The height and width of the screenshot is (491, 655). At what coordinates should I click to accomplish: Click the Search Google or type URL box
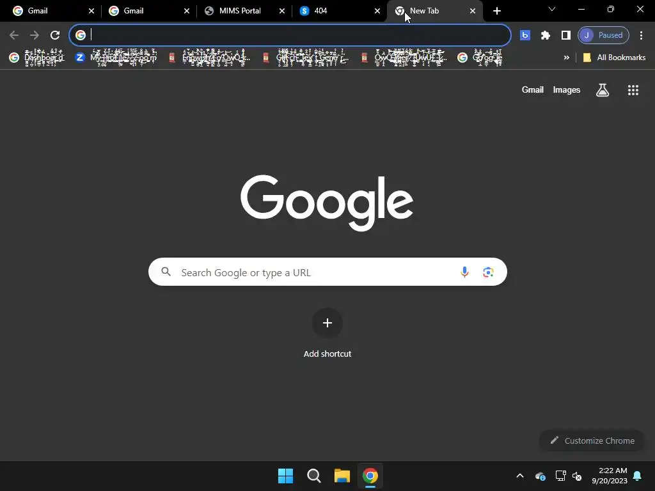(327, 272)
